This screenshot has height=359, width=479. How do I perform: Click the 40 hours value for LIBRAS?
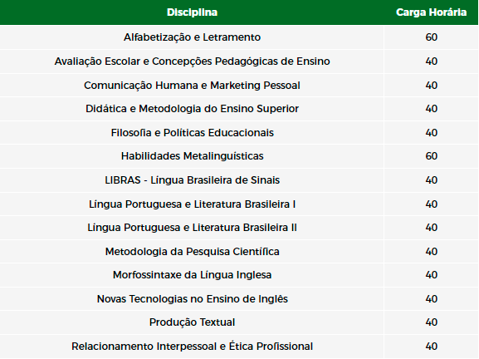432,179
